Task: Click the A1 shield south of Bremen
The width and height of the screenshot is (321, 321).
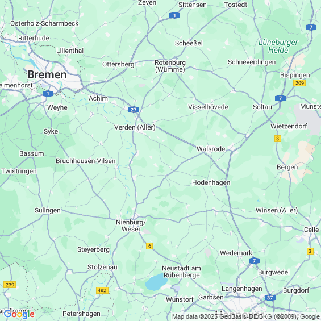Action: coord(48,94)
